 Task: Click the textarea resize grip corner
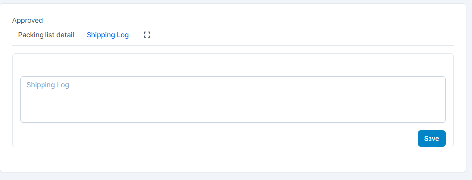(x=443, y=120)
